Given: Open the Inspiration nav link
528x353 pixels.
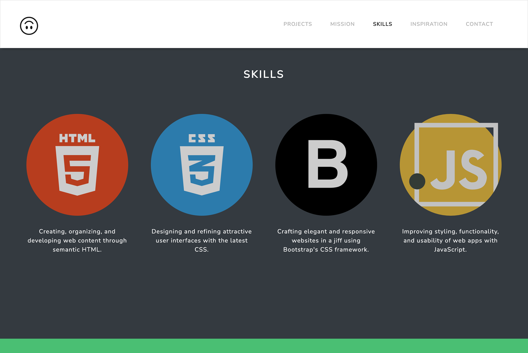Looking at the screenshot, I should coord(429,24).
